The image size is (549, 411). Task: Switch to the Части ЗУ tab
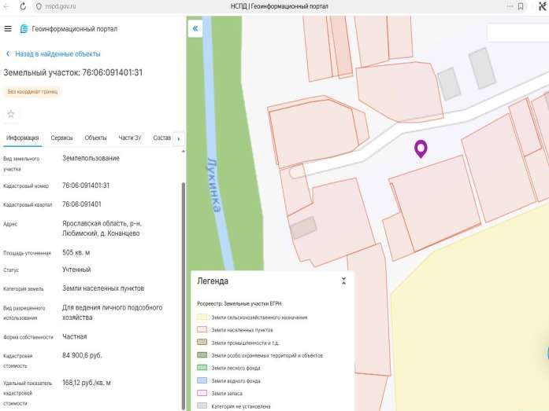(x=129, y=138)
